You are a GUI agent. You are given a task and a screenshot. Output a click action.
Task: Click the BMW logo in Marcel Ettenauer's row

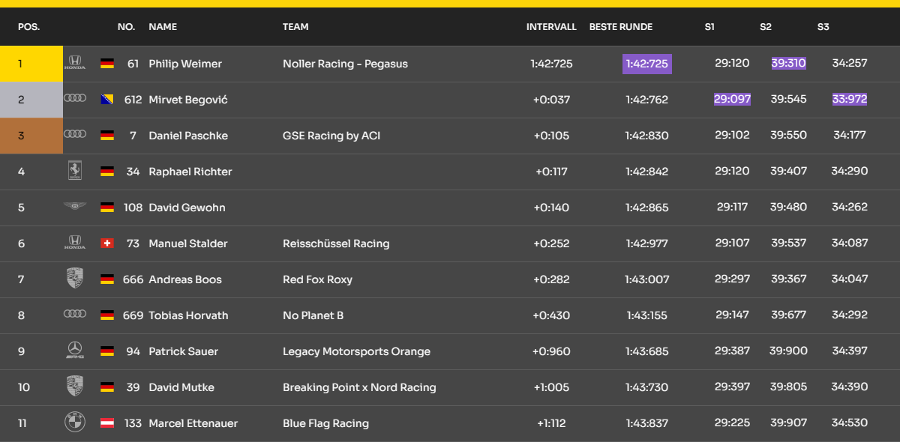pos(74,423)
